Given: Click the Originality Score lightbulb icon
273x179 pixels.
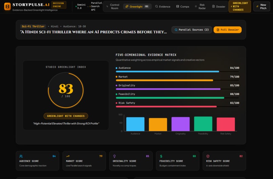Looking at the screenshot, I should (x=114, y=156).
